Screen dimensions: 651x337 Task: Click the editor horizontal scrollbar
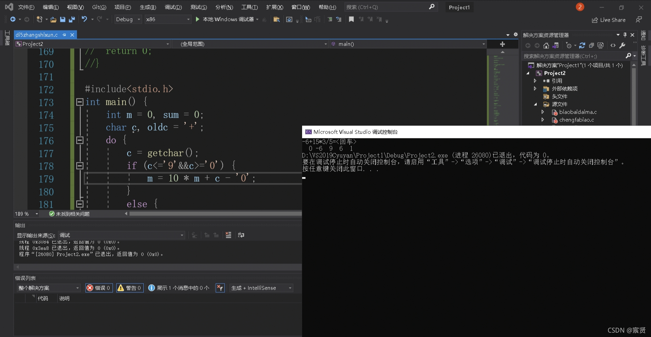215,214
